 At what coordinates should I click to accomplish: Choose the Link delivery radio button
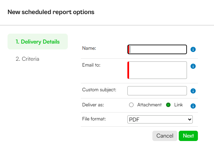pos(168,105)
